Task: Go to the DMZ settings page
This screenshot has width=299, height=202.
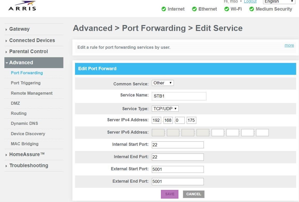Action: [x=15, y=103]
